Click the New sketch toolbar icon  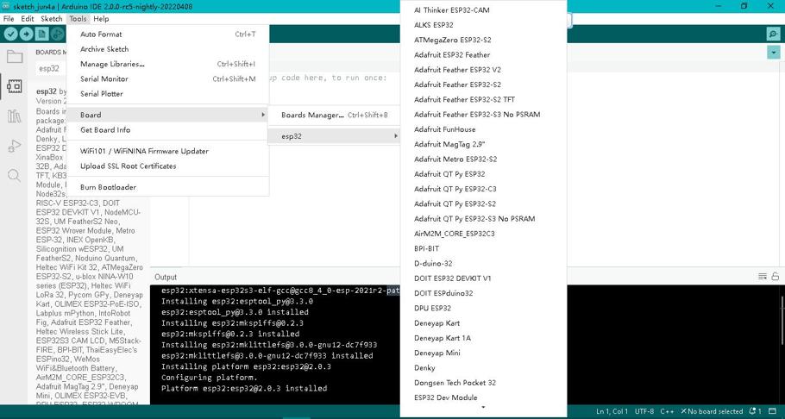[41, 34]
